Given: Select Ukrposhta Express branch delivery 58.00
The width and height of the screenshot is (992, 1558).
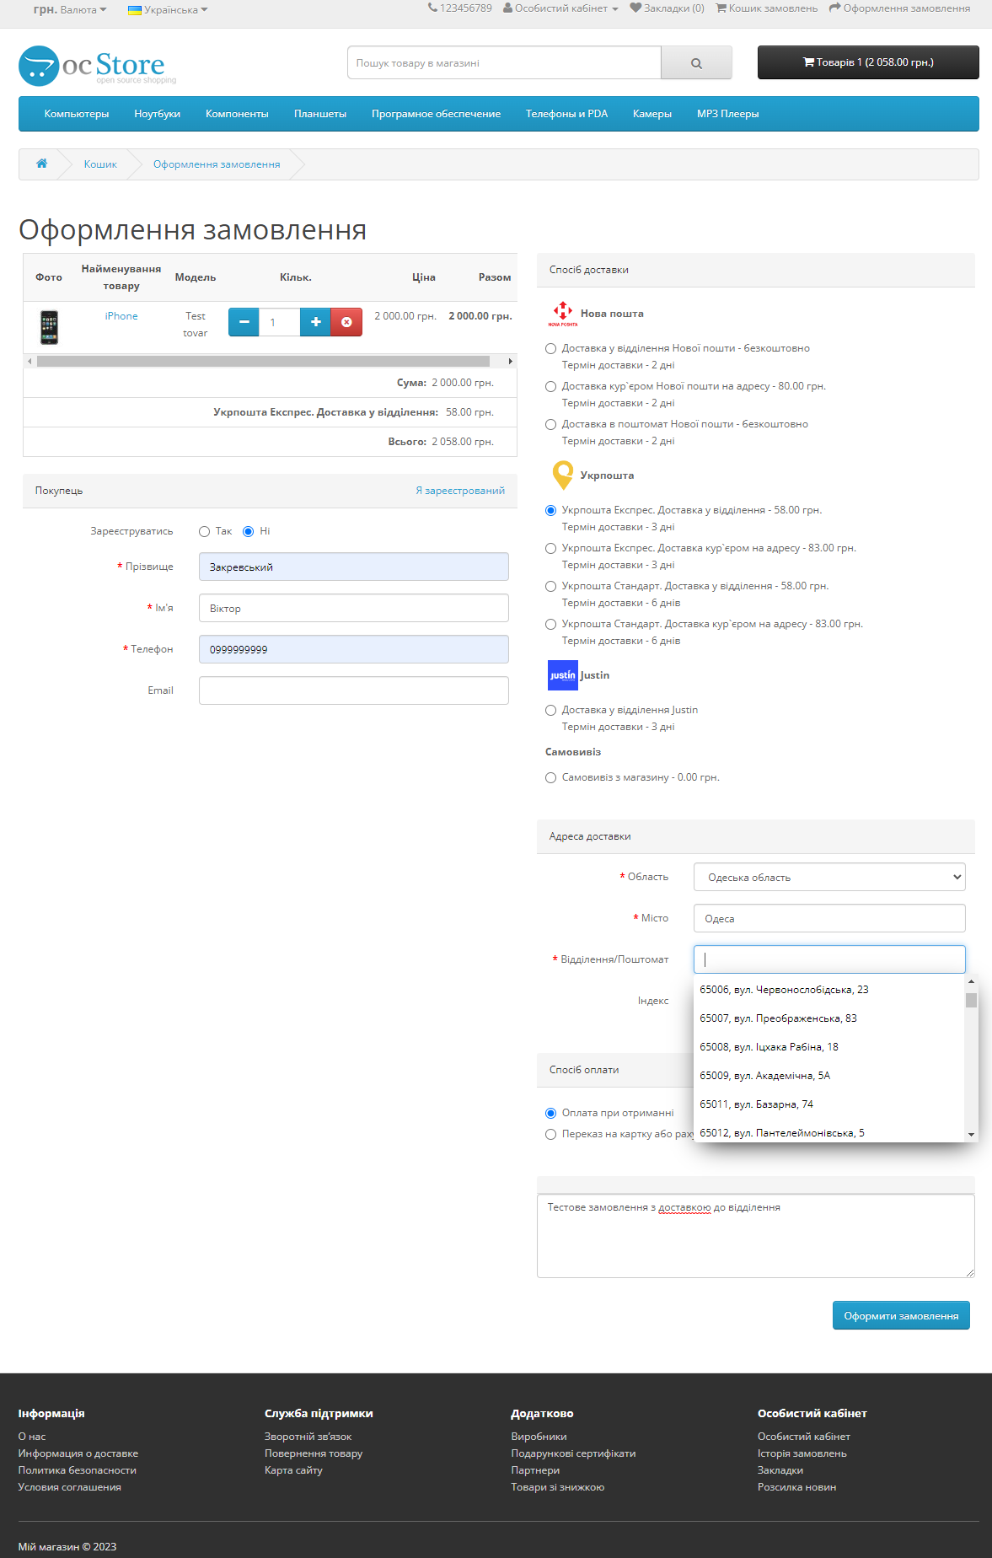Looking at the screenshot, I should [x=551, y=510].
